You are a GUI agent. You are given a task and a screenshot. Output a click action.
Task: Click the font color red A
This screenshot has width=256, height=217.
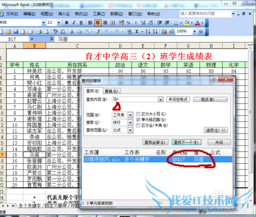[x=198, y=23]
